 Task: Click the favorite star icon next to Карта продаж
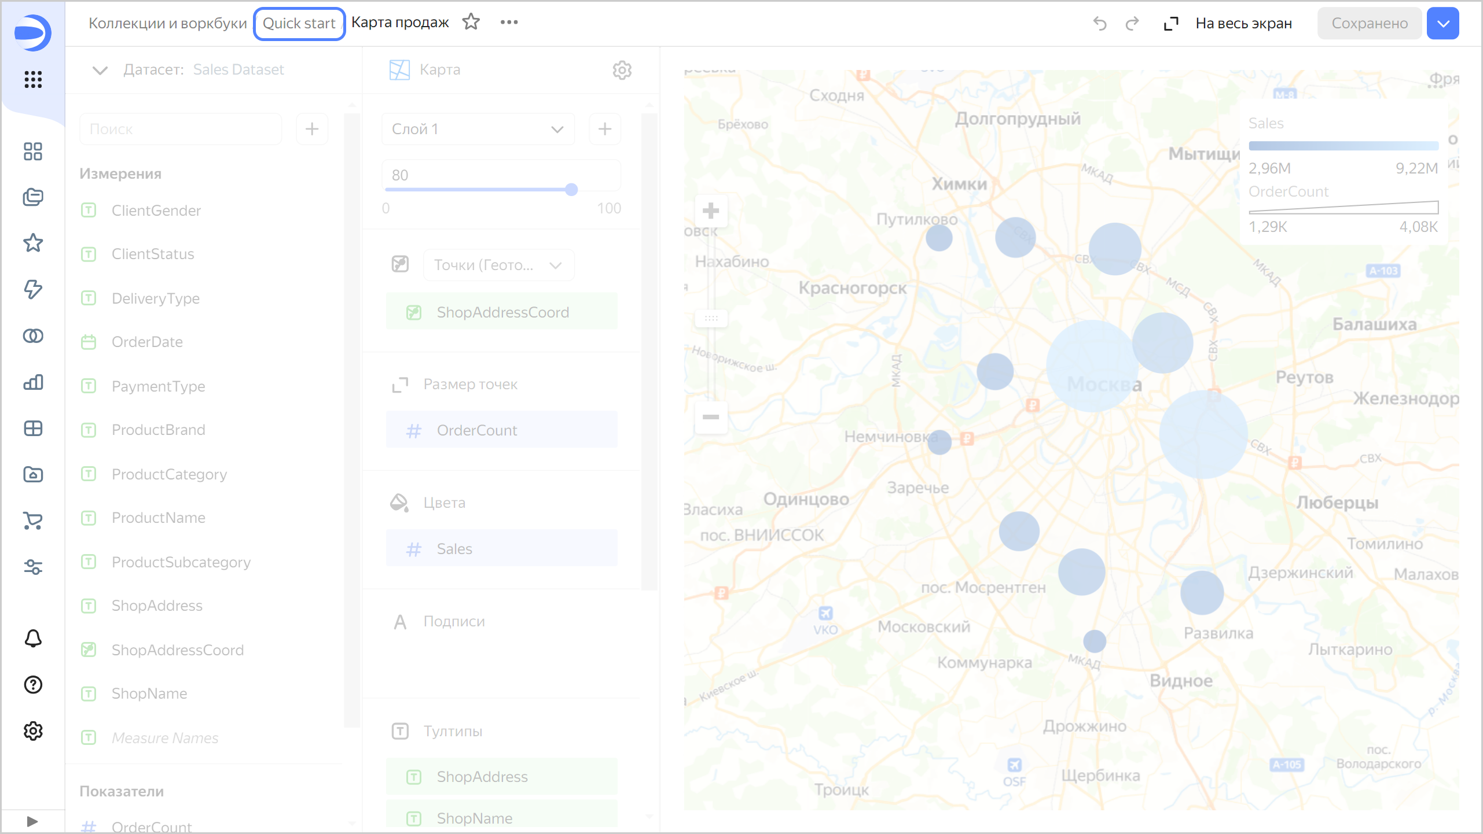pyautogui.click(x=471, y=22)
